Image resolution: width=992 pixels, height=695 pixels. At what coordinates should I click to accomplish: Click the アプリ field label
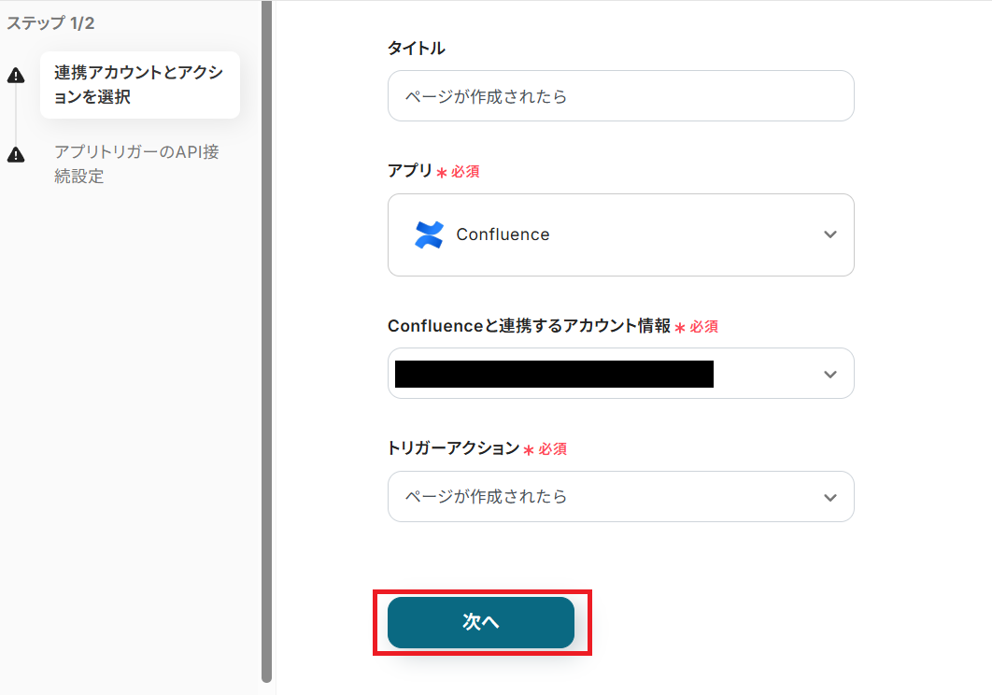point(409,172)
